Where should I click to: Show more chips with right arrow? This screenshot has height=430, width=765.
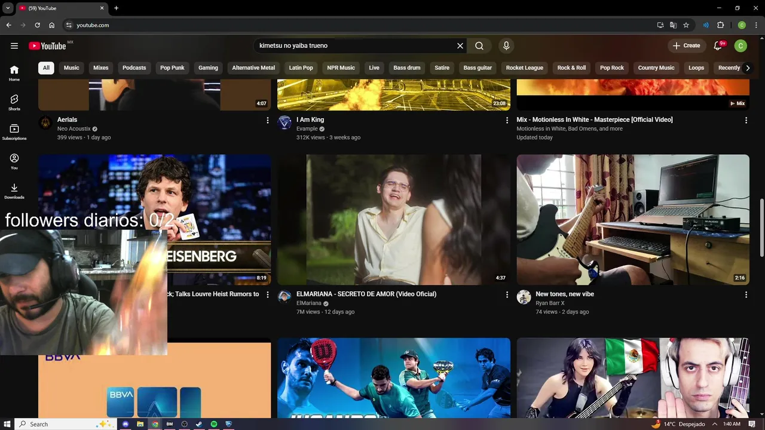[x=748, y=67]
